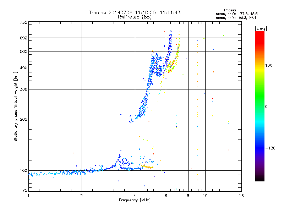
Task: Click the colorbar tick label '0'
Action: coord(266,107)
